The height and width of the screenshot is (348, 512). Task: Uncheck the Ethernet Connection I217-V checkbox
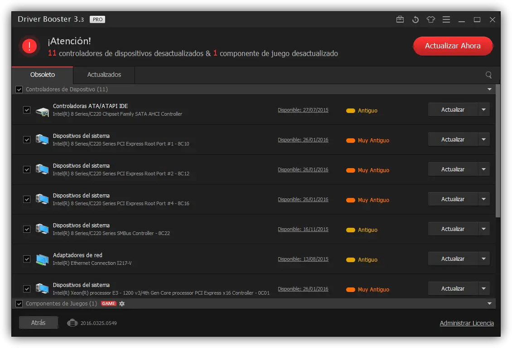pyautogui.click(x=27, y=259)
